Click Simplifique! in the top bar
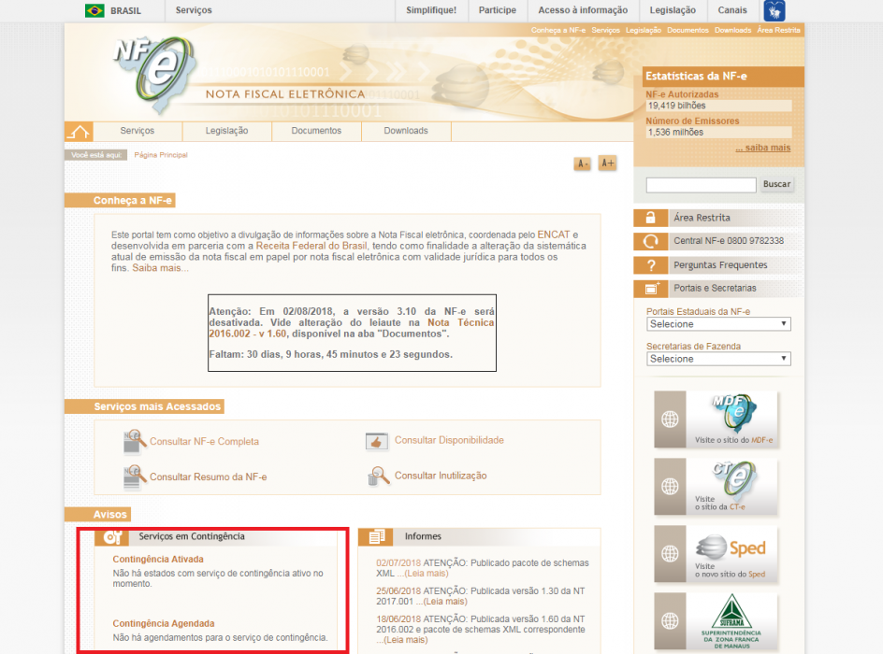 click(x=431, y=10)
